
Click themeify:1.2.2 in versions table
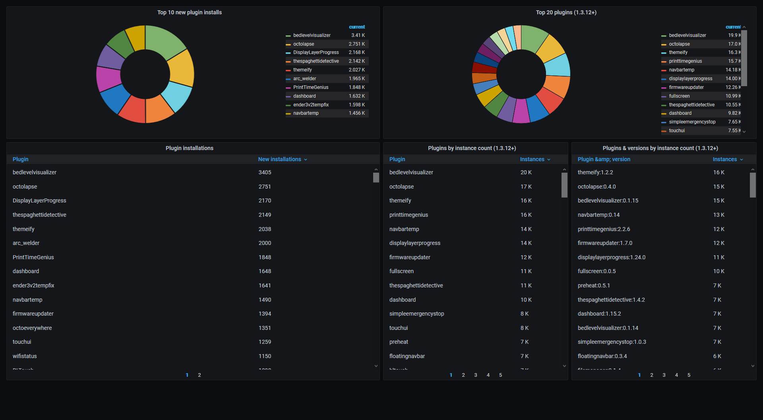[595, 172]
